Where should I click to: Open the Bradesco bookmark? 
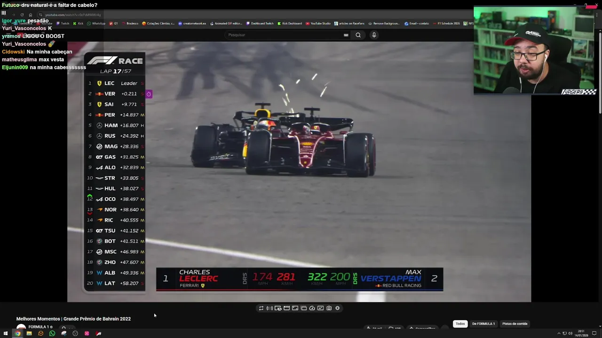pyautogui.click(x=130, y=23)
